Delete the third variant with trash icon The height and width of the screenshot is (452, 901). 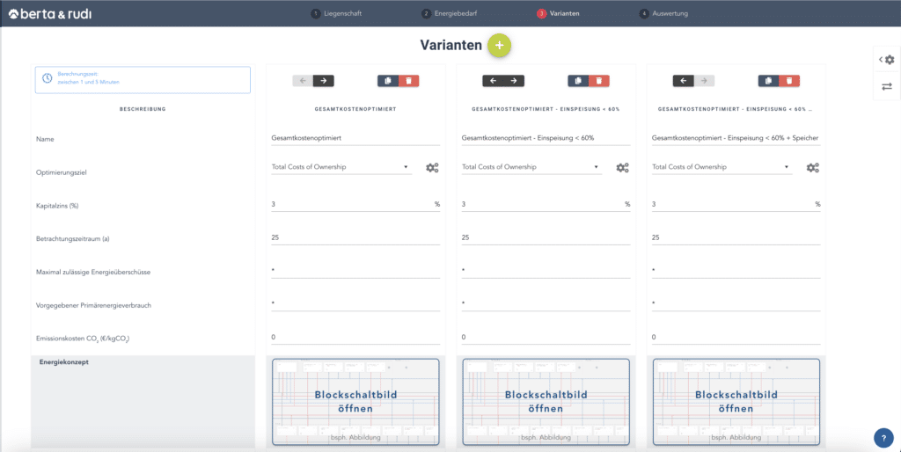tap(789, 80)
